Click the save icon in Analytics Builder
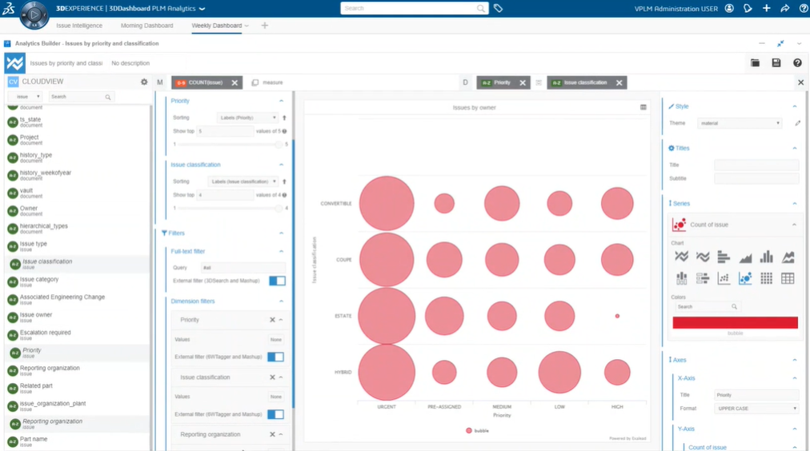The width and height of the screenshot is (810, 451). (776, 63)
